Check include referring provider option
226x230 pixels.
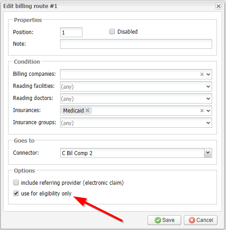coord(16,182)
